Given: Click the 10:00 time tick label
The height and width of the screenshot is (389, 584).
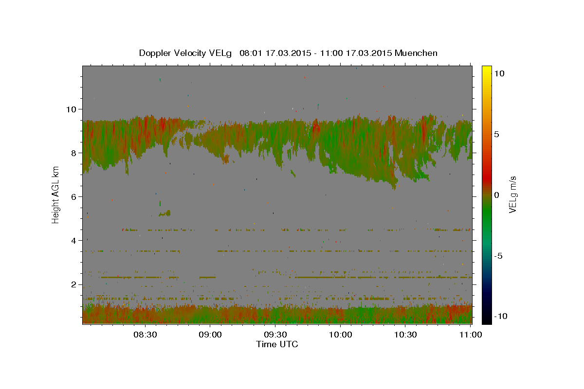Looking at the screenshot, I should pos(340,335).
